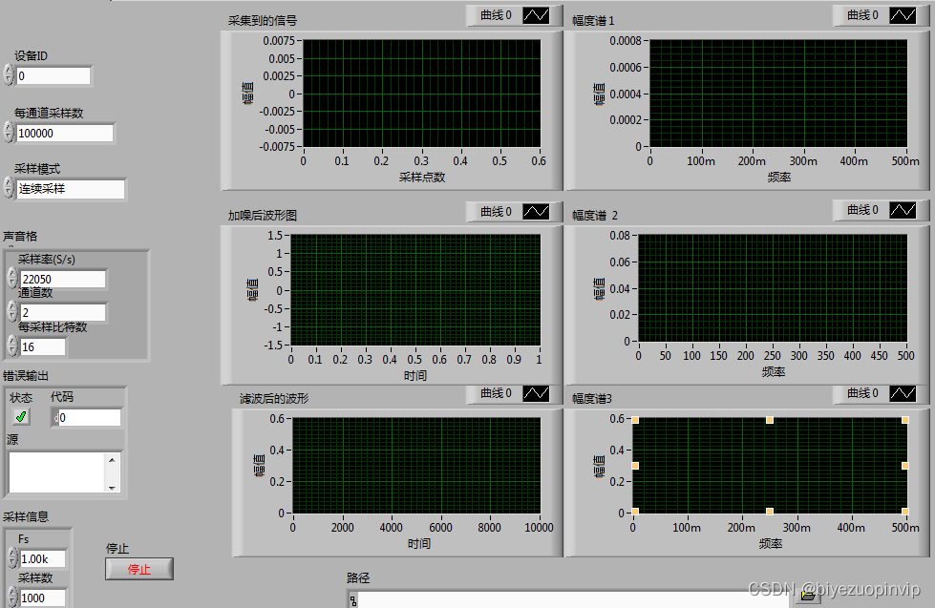935x608 pixels.
Task: Click the 采样数 stepper arrows under 采样信息
Action: pos(12,598)
